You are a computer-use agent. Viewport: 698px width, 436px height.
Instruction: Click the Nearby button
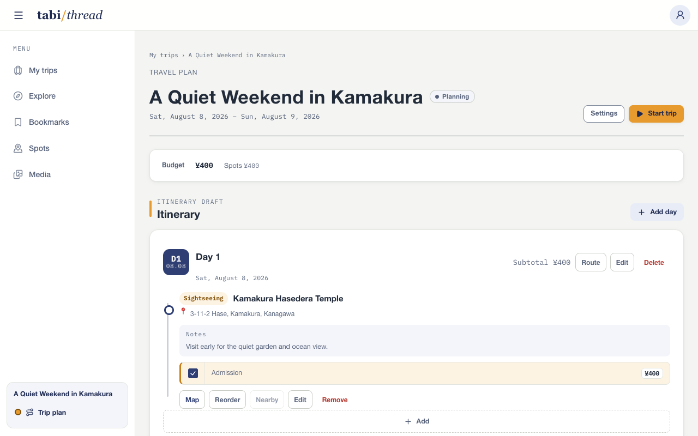click(x=267, y=399)
